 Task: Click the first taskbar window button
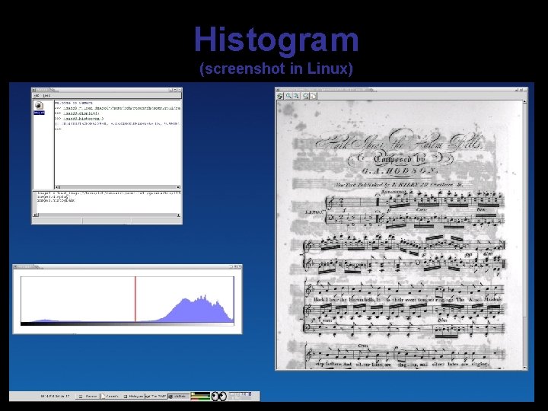[88, 397]
